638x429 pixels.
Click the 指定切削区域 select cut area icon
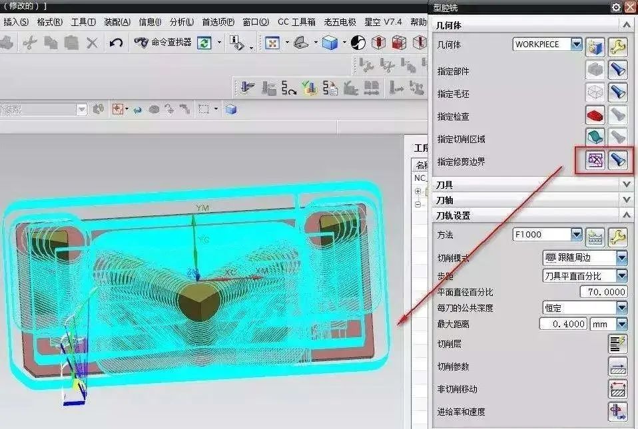coord(595,138)
